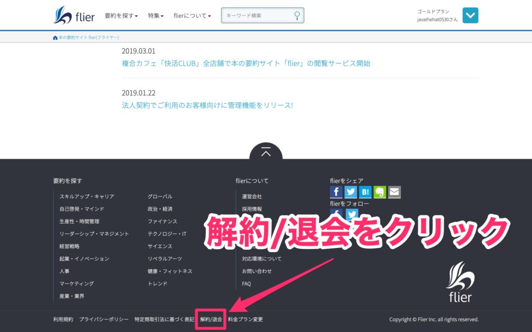The height and width of the screenshot is (332, 532).
Task: Click 解約/退会 link in footer
Action: coord(211,320)
